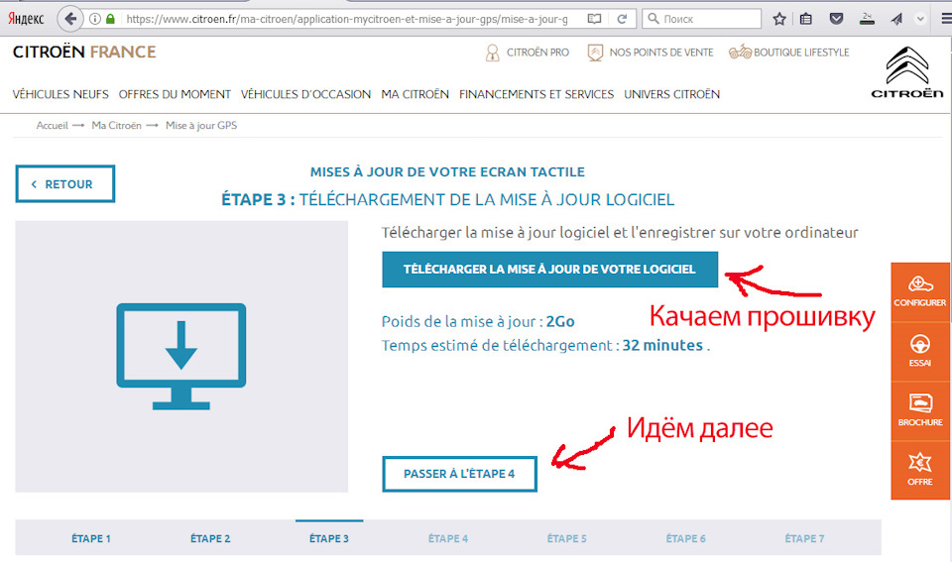Click the Citroën France site title
Image resolution: width=952 pixels, height=562 pixels.
tap(83, 53)
